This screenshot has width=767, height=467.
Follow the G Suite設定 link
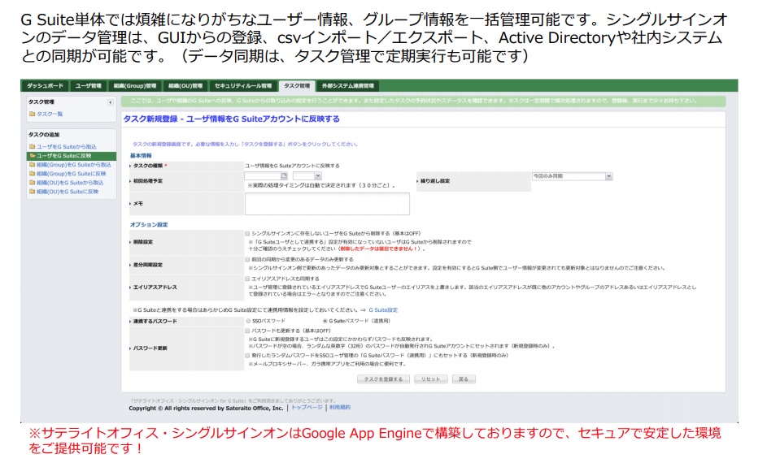click(383, 310)
